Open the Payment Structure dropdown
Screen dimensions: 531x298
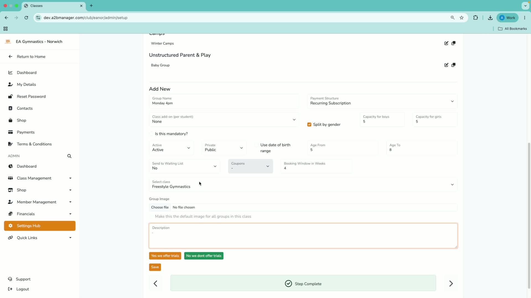(x=382, y=101)
